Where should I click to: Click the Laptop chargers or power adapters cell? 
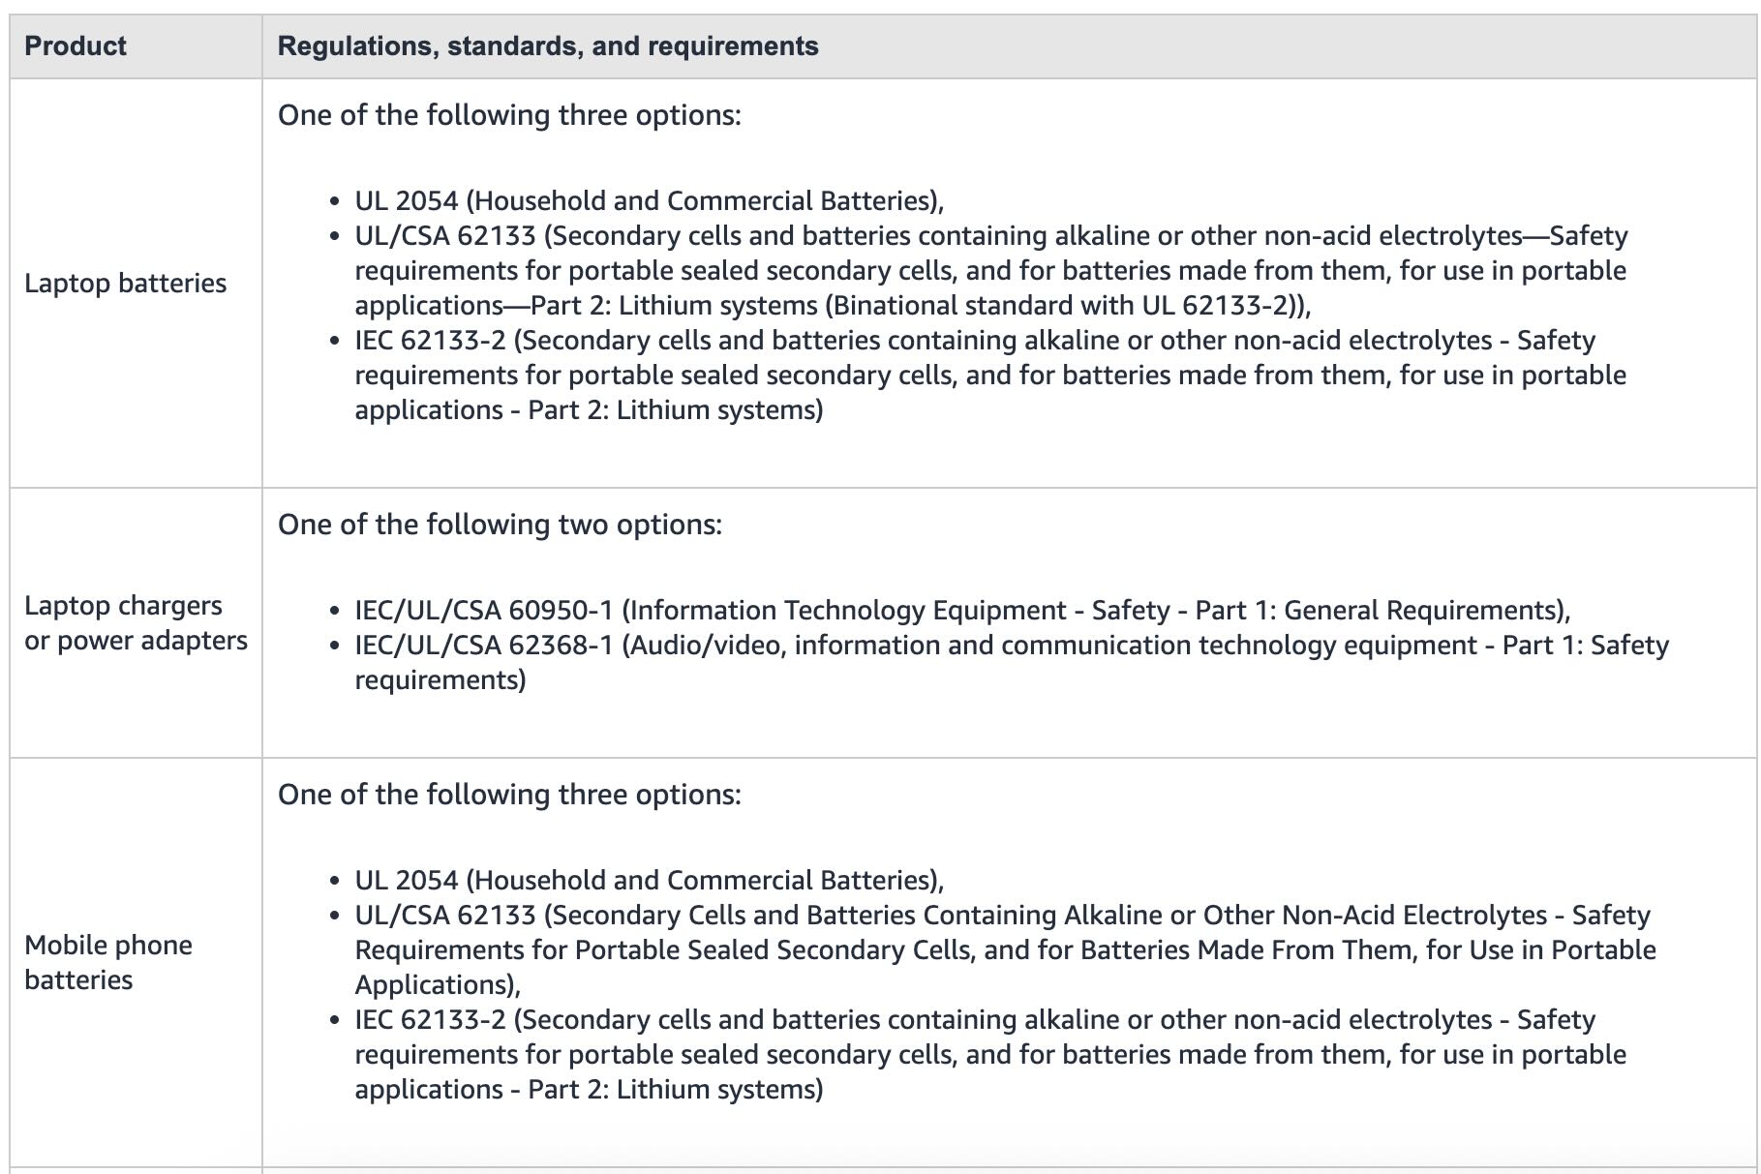pyautogui.click(x=136, y=623)
